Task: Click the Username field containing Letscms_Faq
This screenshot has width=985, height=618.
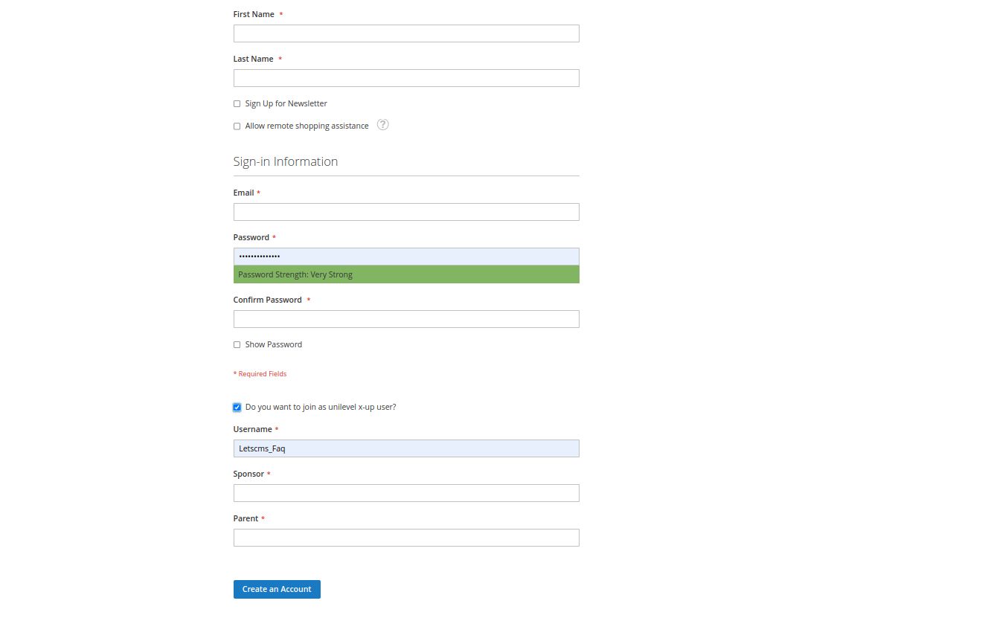Action: pos(406,448)
